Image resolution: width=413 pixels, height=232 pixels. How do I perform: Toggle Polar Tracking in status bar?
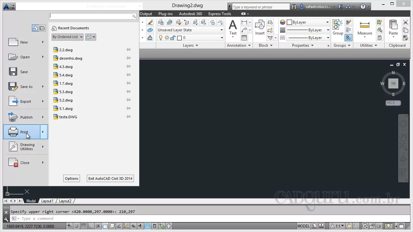pos(98,226)
